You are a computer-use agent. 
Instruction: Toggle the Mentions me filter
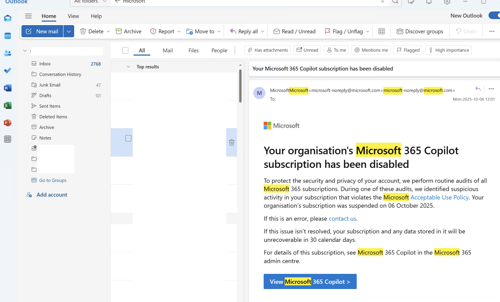tap(371, 50)
